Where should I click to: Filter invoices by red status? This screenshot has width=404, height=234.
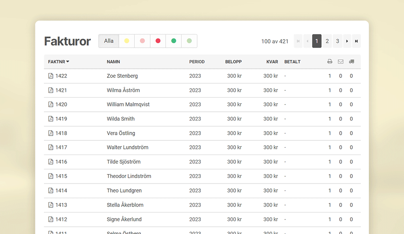coord(158,41)
